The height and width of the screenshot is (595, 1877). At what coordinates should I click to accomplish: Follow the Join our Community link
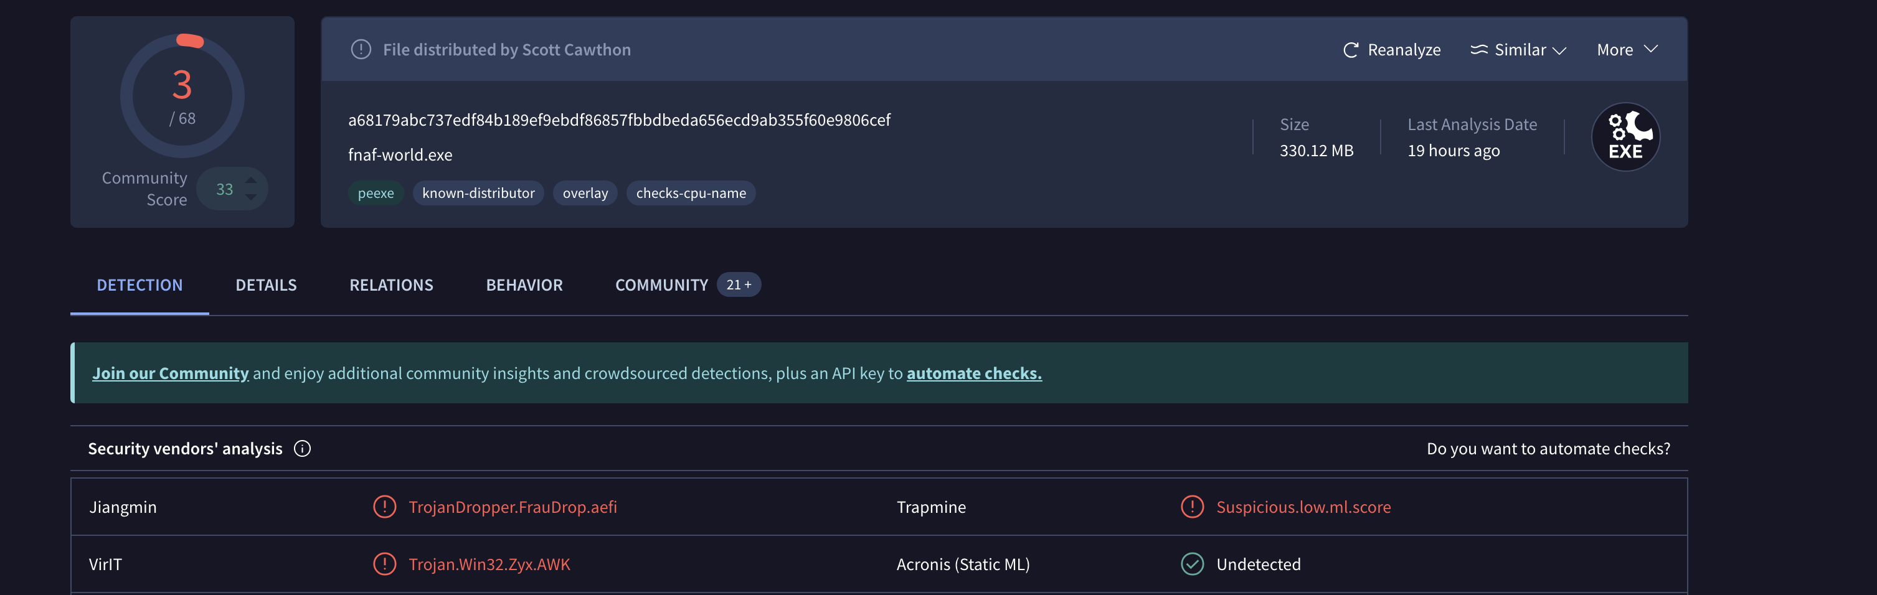click(x=170, y=373)
